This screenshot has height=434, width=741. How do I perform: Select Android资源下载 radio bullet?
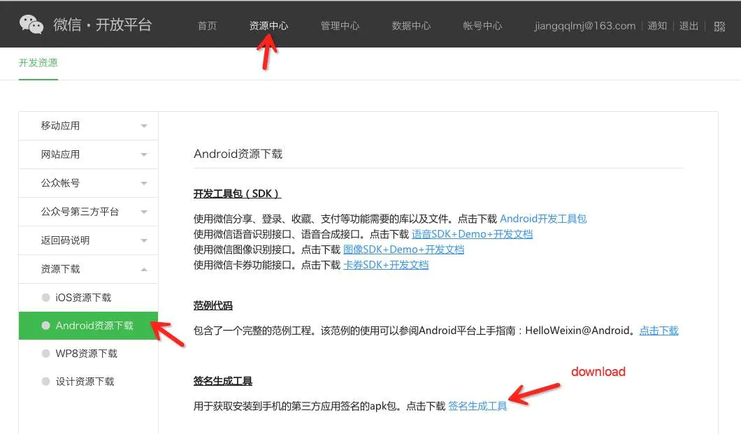pos(46,326)
